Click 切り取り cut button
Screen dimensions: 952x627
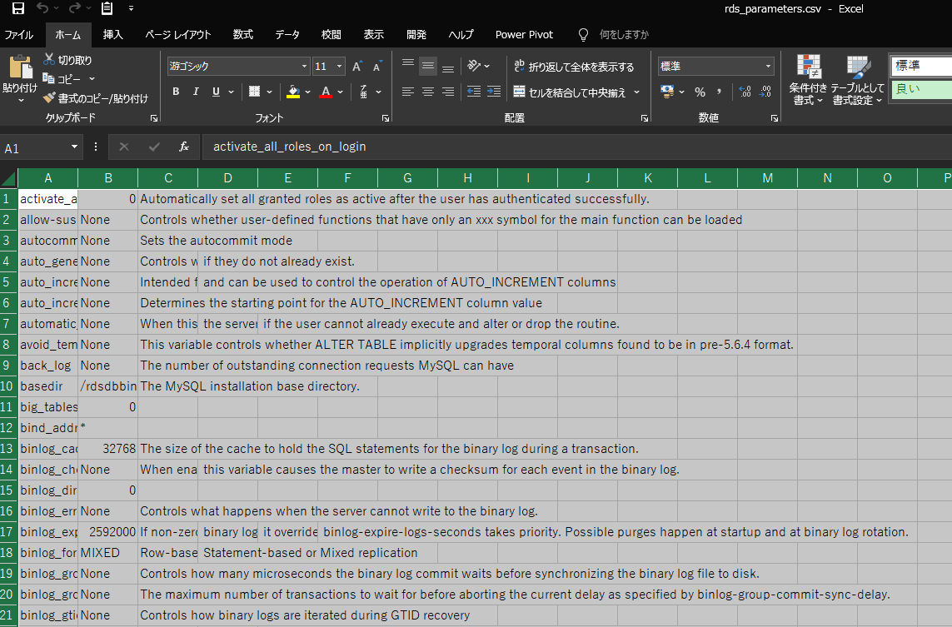tap(67, 60)
